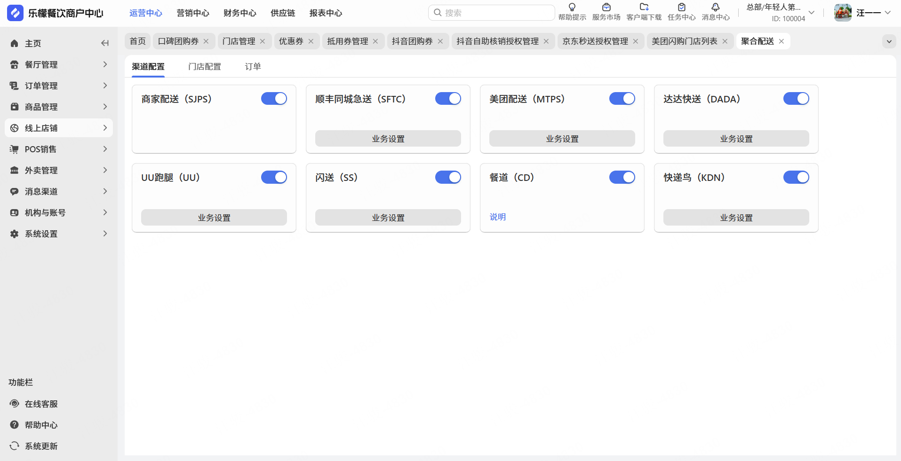The image size is (901, 461).
Task: Switch to the 营销中心 menu
Action: [193, 13]
